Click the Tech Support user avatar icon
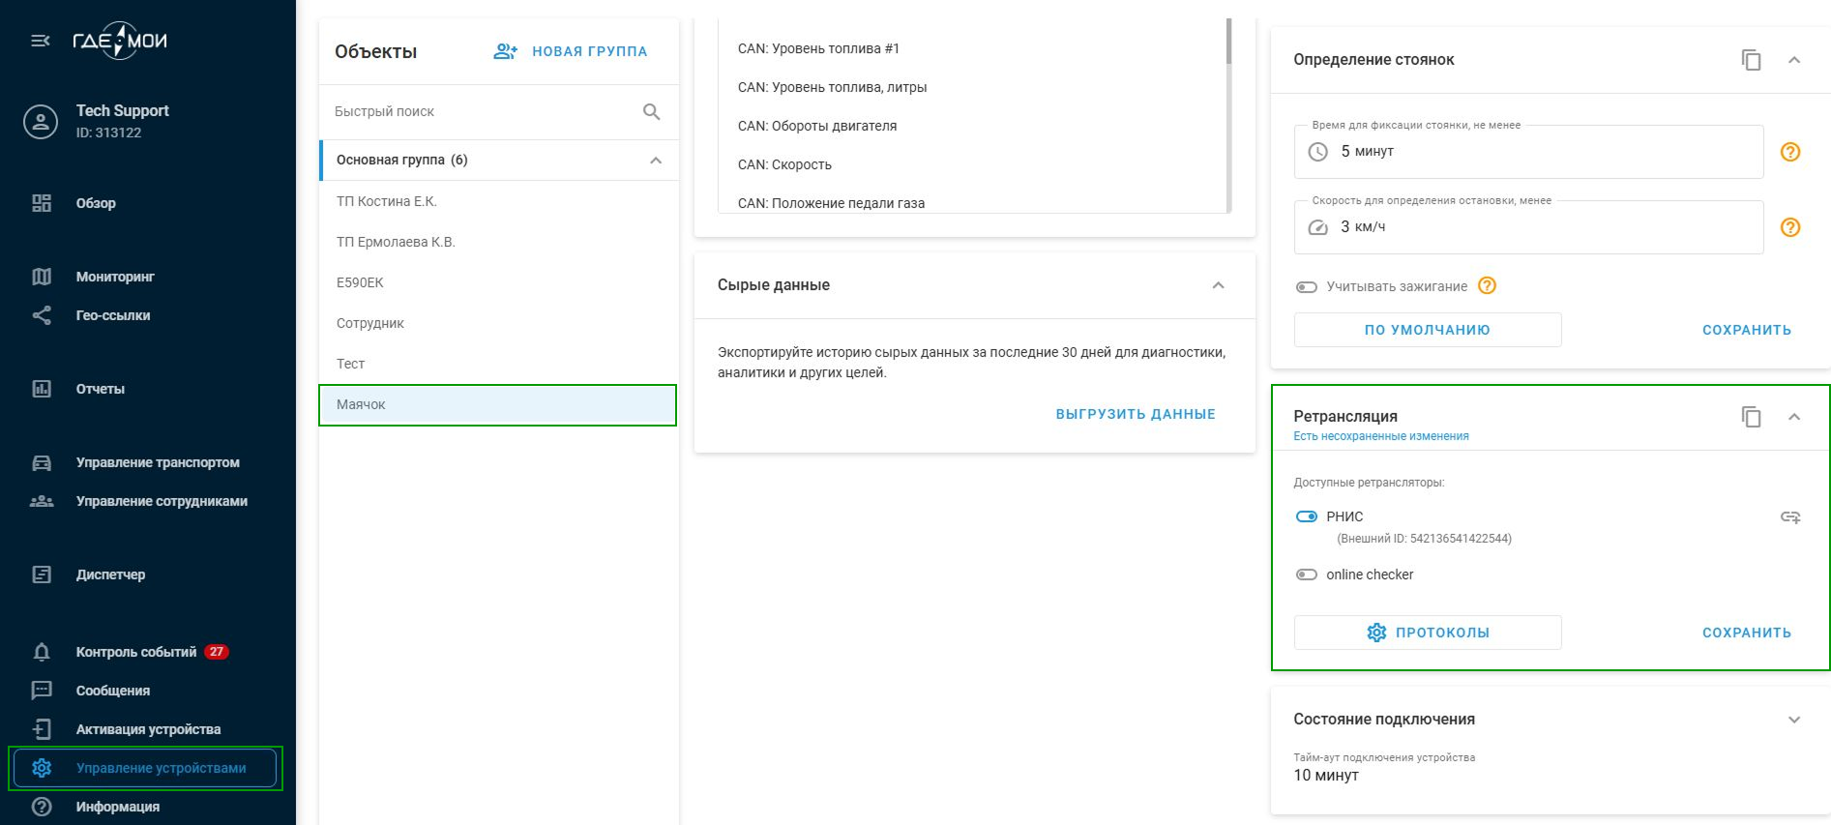1831x825 pixels. (41, 122)
